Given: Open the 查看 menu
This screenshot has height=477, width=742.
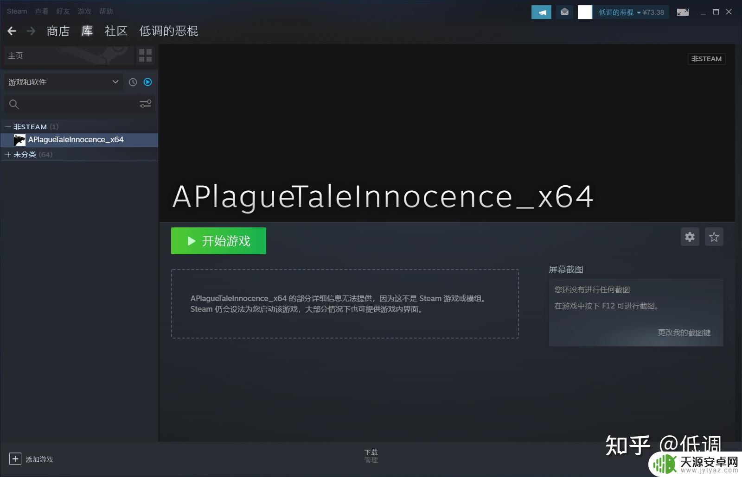Looking at the screenshot, I should pyautogui.click(x=42, y=11).
